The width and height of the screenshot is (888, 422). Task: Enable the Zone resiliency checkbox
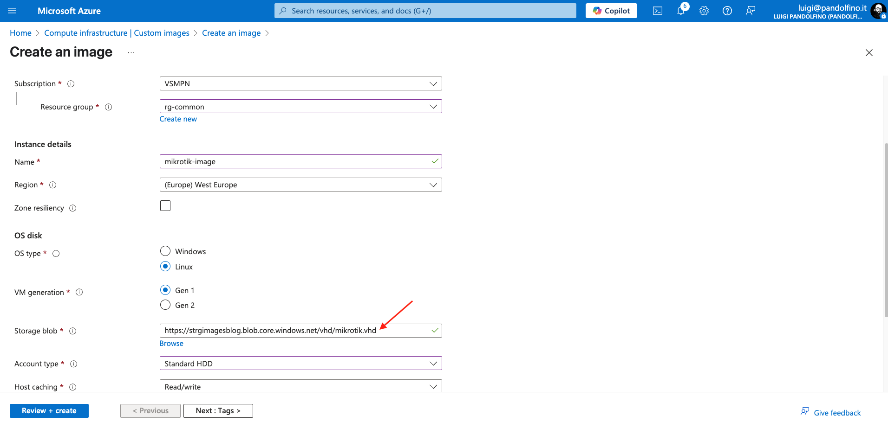[x=165, y=206]
